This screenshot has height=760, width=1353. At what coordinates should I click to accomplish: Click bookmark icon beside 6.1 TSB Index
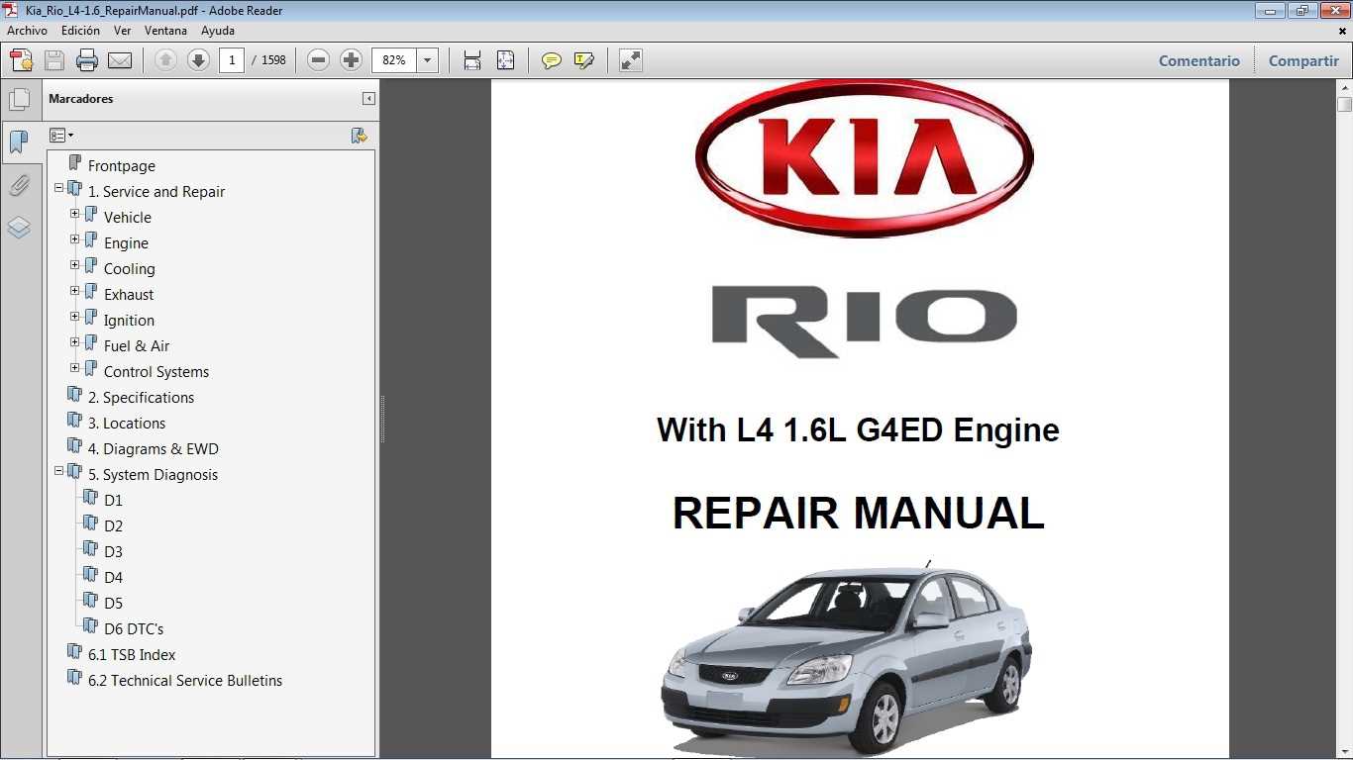click(x=75, y=653)
